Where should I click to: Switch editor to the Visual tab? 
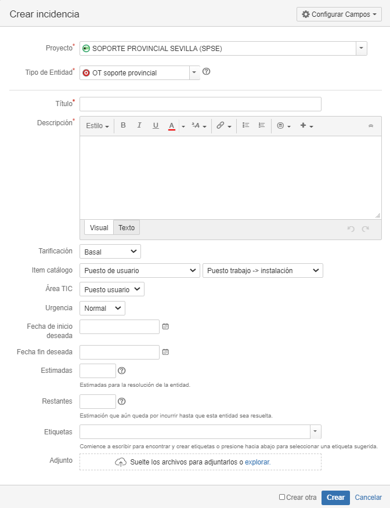pyautogui.click(x=99, y=227)
